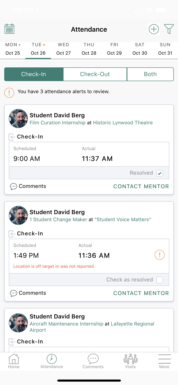Select the FRI Oct 29 day tab
Viewport: 178px width, 385px height.
(x=114, y=49)
